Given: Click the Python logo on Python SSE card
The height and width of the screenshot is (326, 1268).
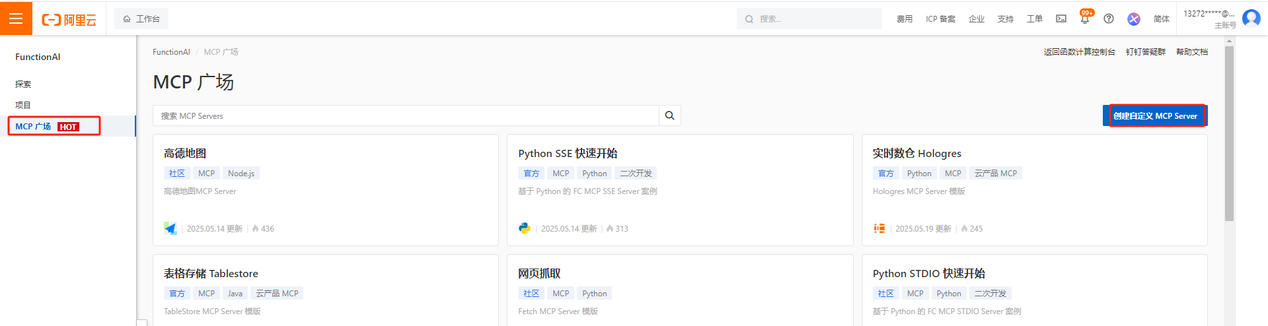Looking at the screenshot, I should (x=525, y=228).
